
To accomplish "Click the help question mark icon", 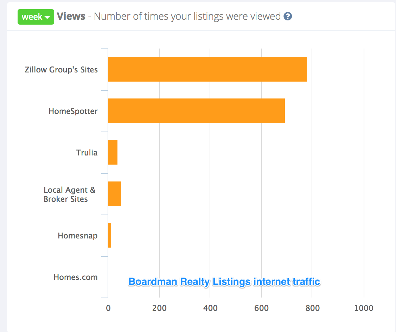I will click(288, 17).
